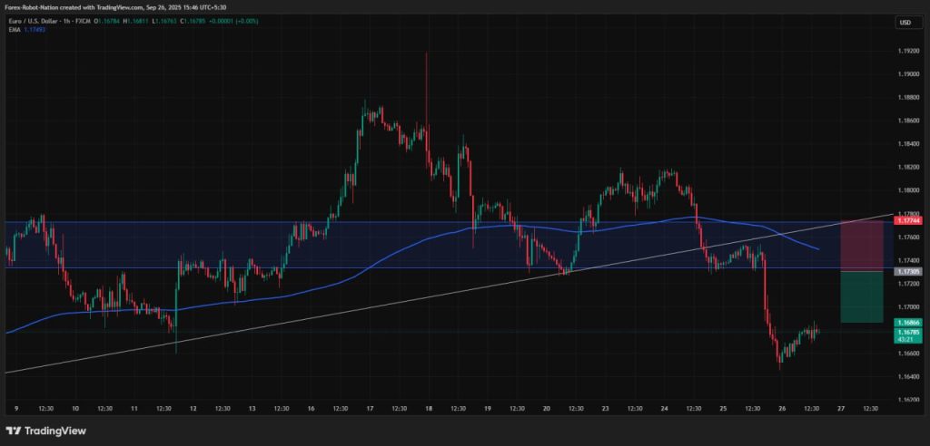Click date 17 on the time axis
Viewport: 930px width, 446px height.
[370, 409]
